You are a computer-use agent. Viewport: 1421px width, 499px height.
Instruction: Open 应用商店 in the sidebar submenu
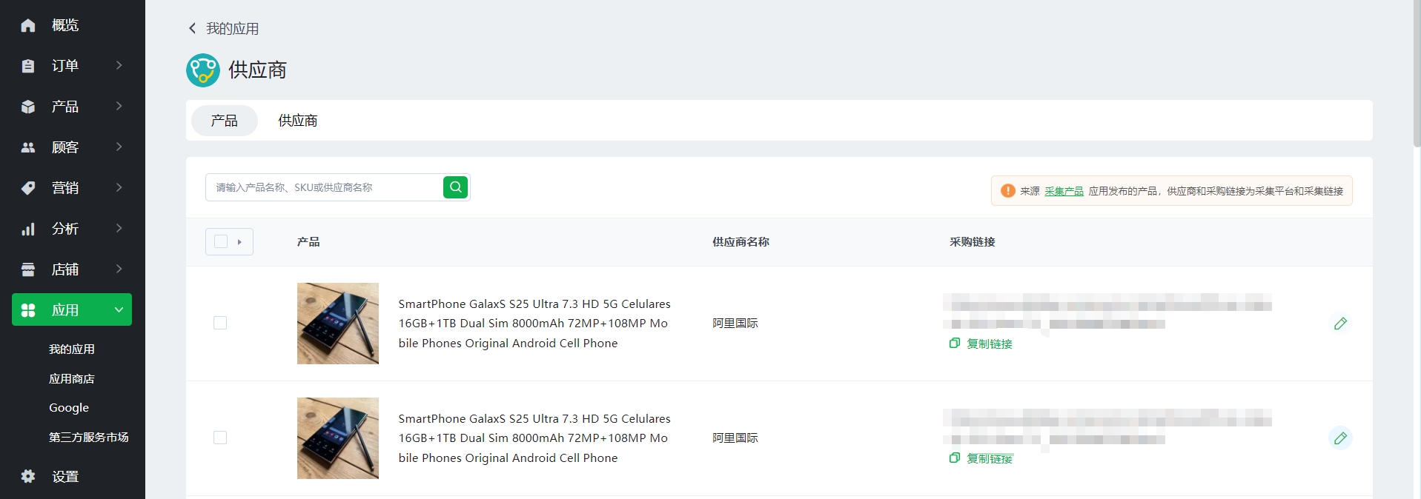pos(72,378)
